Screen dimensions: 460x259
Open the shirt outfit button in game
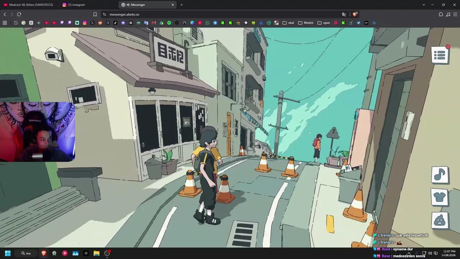[x=440, y=197]
